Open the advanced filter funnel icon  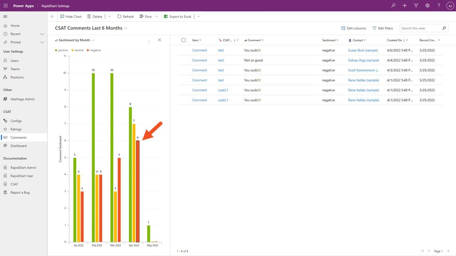pos(416,6)
